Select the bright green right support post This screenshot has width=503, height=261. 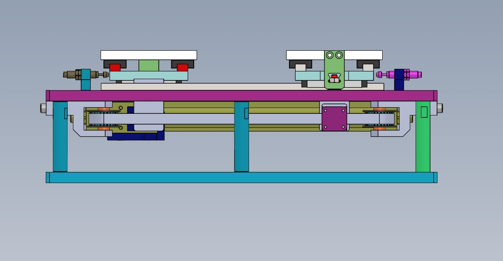tap(423, 136)
